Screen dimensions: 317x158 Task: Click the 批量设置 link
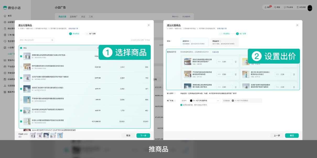(x=215, y=52)
